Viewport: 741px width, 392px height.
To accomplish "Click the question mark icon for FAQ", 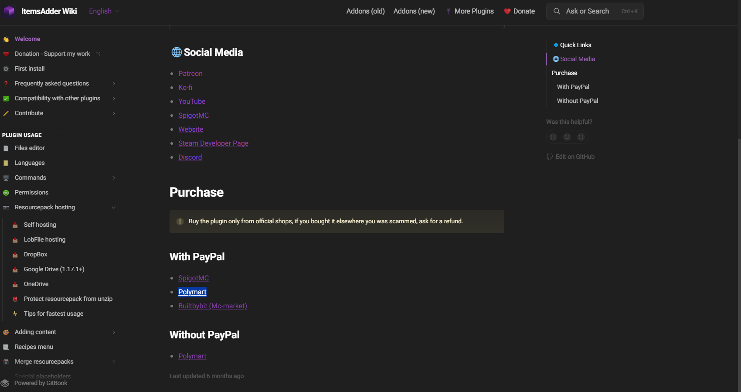I will point(6,84).
